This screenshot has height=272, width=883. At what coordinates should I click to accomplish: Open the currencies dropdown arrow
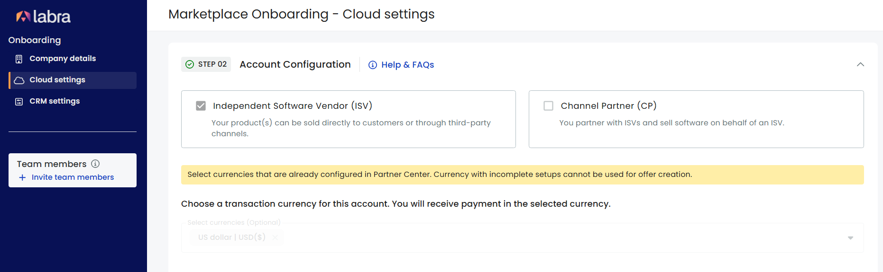pos(850,238)
